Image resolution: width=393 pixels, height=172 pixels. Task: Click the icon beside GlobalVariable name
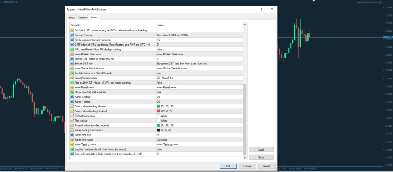tap(72, 78)
